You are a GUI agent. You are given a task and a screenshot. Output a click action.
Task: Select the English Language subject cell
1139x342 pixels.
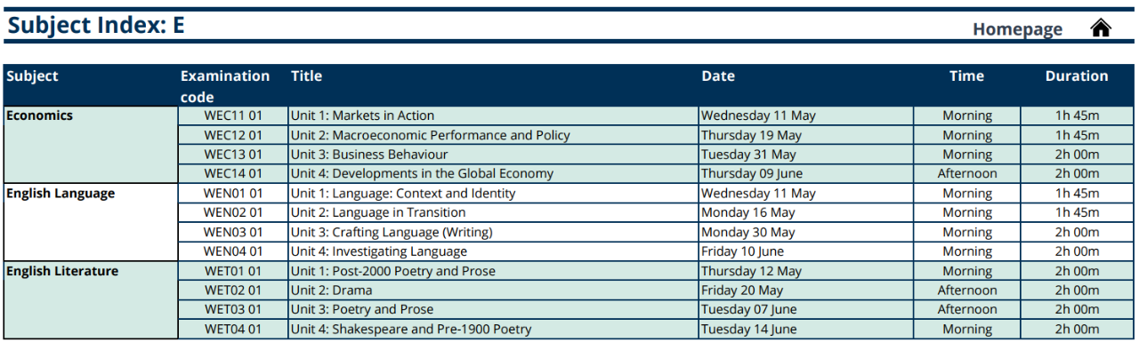point(90,222)
